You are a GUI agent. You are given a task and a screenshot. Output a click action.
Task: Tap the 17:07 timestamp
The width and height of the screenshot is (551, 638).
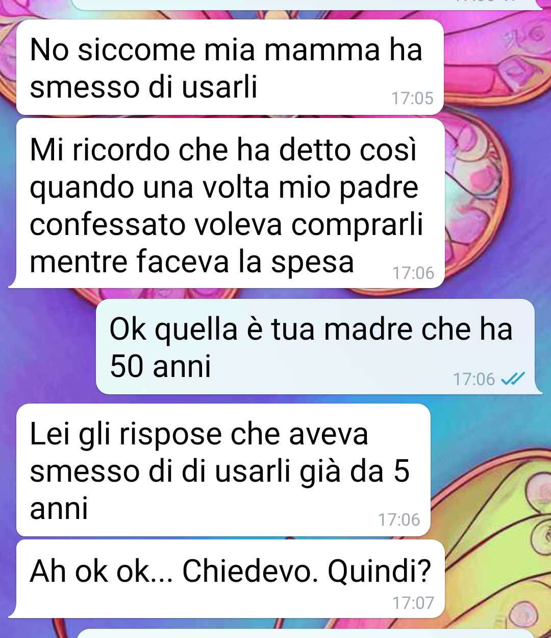413,603
